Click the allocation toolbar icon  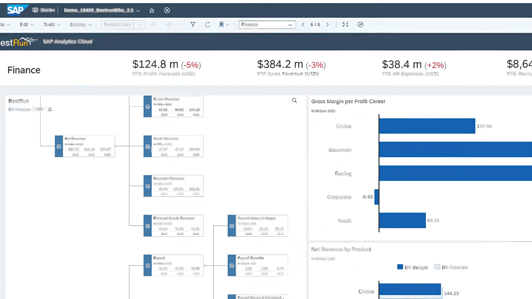[x=169, y=24]
